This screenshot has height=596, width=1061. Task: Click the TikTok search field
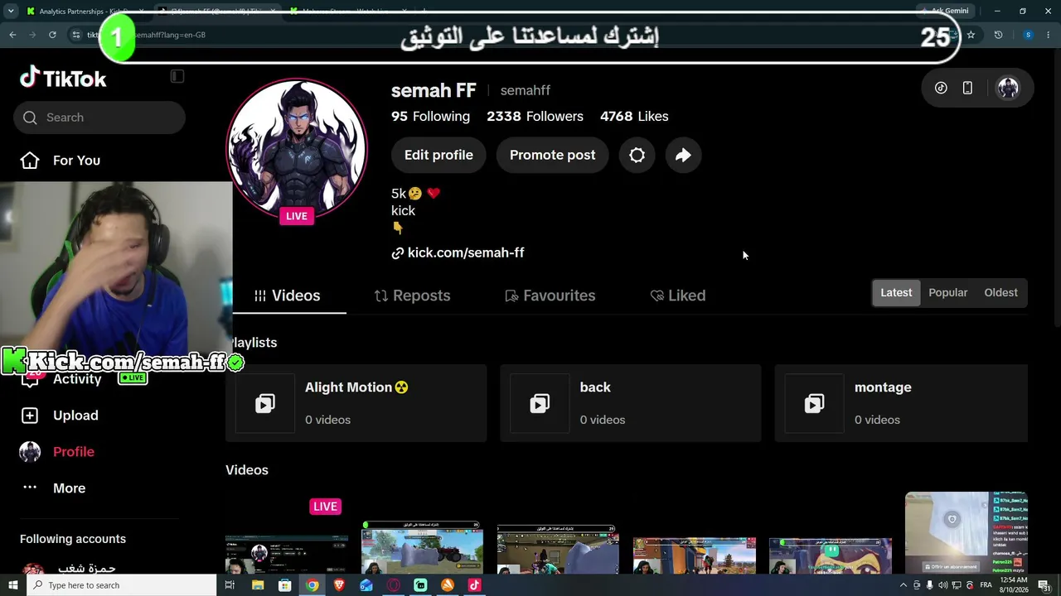tap(99, 118)
